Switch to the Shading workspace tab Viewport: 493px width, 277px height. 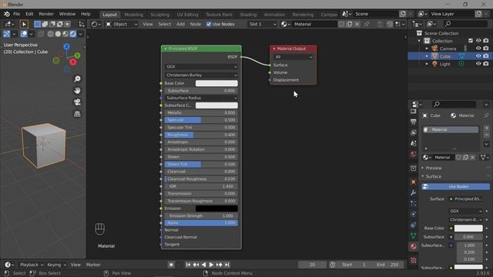[248, 15]
